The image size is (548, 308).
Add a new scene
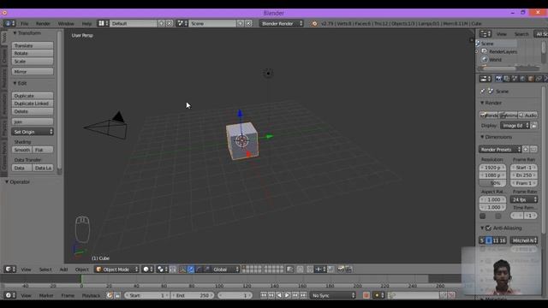(x=241, y=23)
